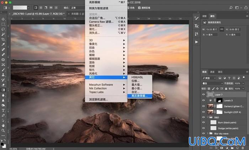The width and height of the screenshot is (249, 150).
Task: Open the blend mode 叠加 dropdown
Action: [212, 83]
